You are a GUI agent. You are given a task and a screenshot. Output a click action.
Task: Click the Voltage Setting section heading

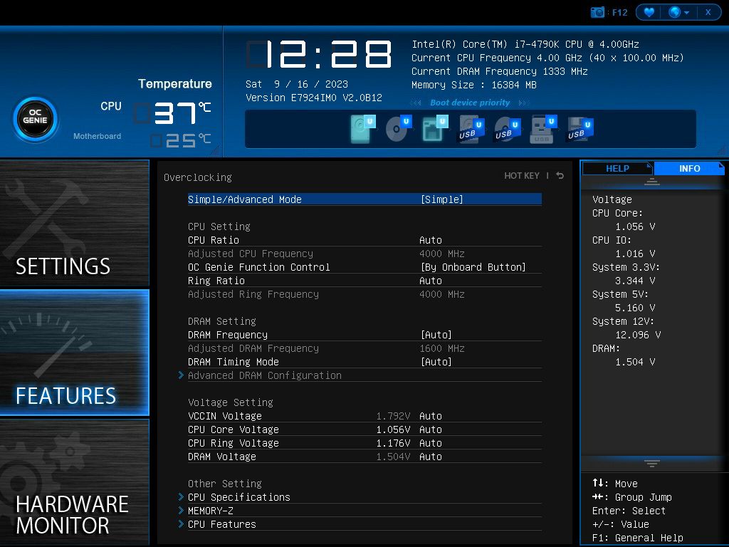(x=230, y=402)
